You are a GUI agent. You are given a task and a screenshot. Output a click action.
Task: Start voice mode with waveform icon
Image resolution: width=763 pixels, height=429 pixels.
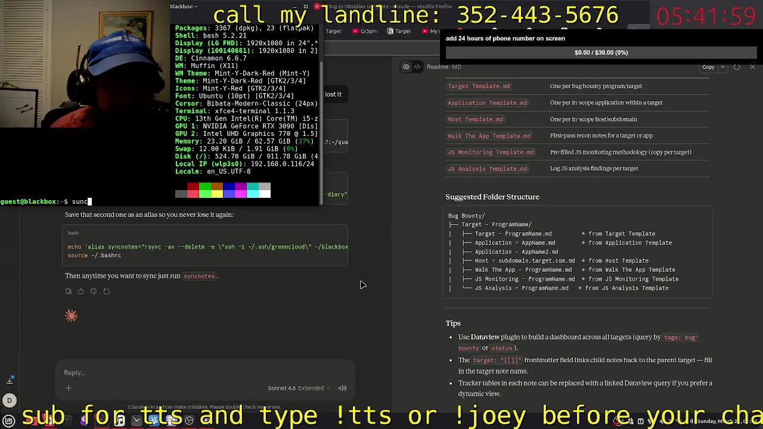tap(343, 388)
